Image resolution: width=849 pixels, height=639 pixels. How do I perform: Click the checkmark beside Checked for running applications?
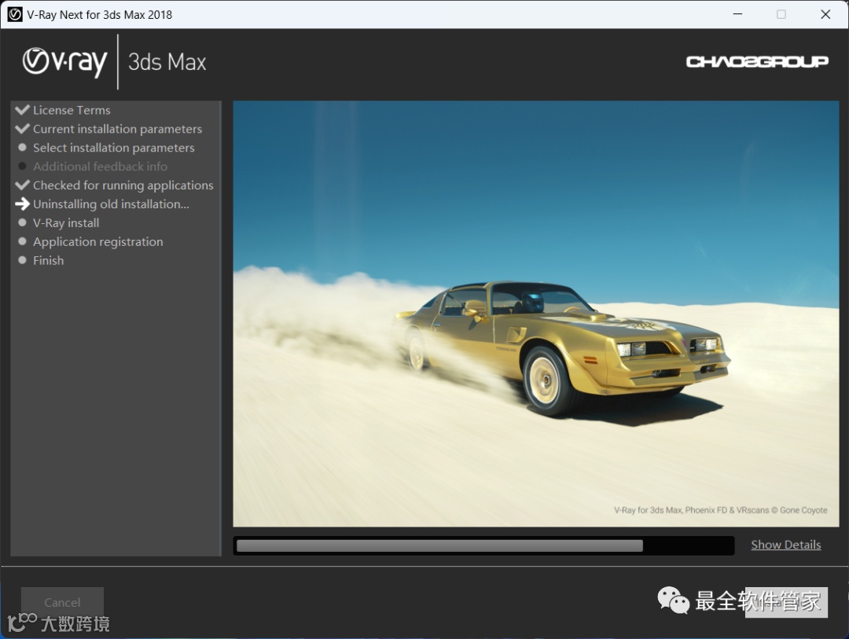tap(22, 185)
